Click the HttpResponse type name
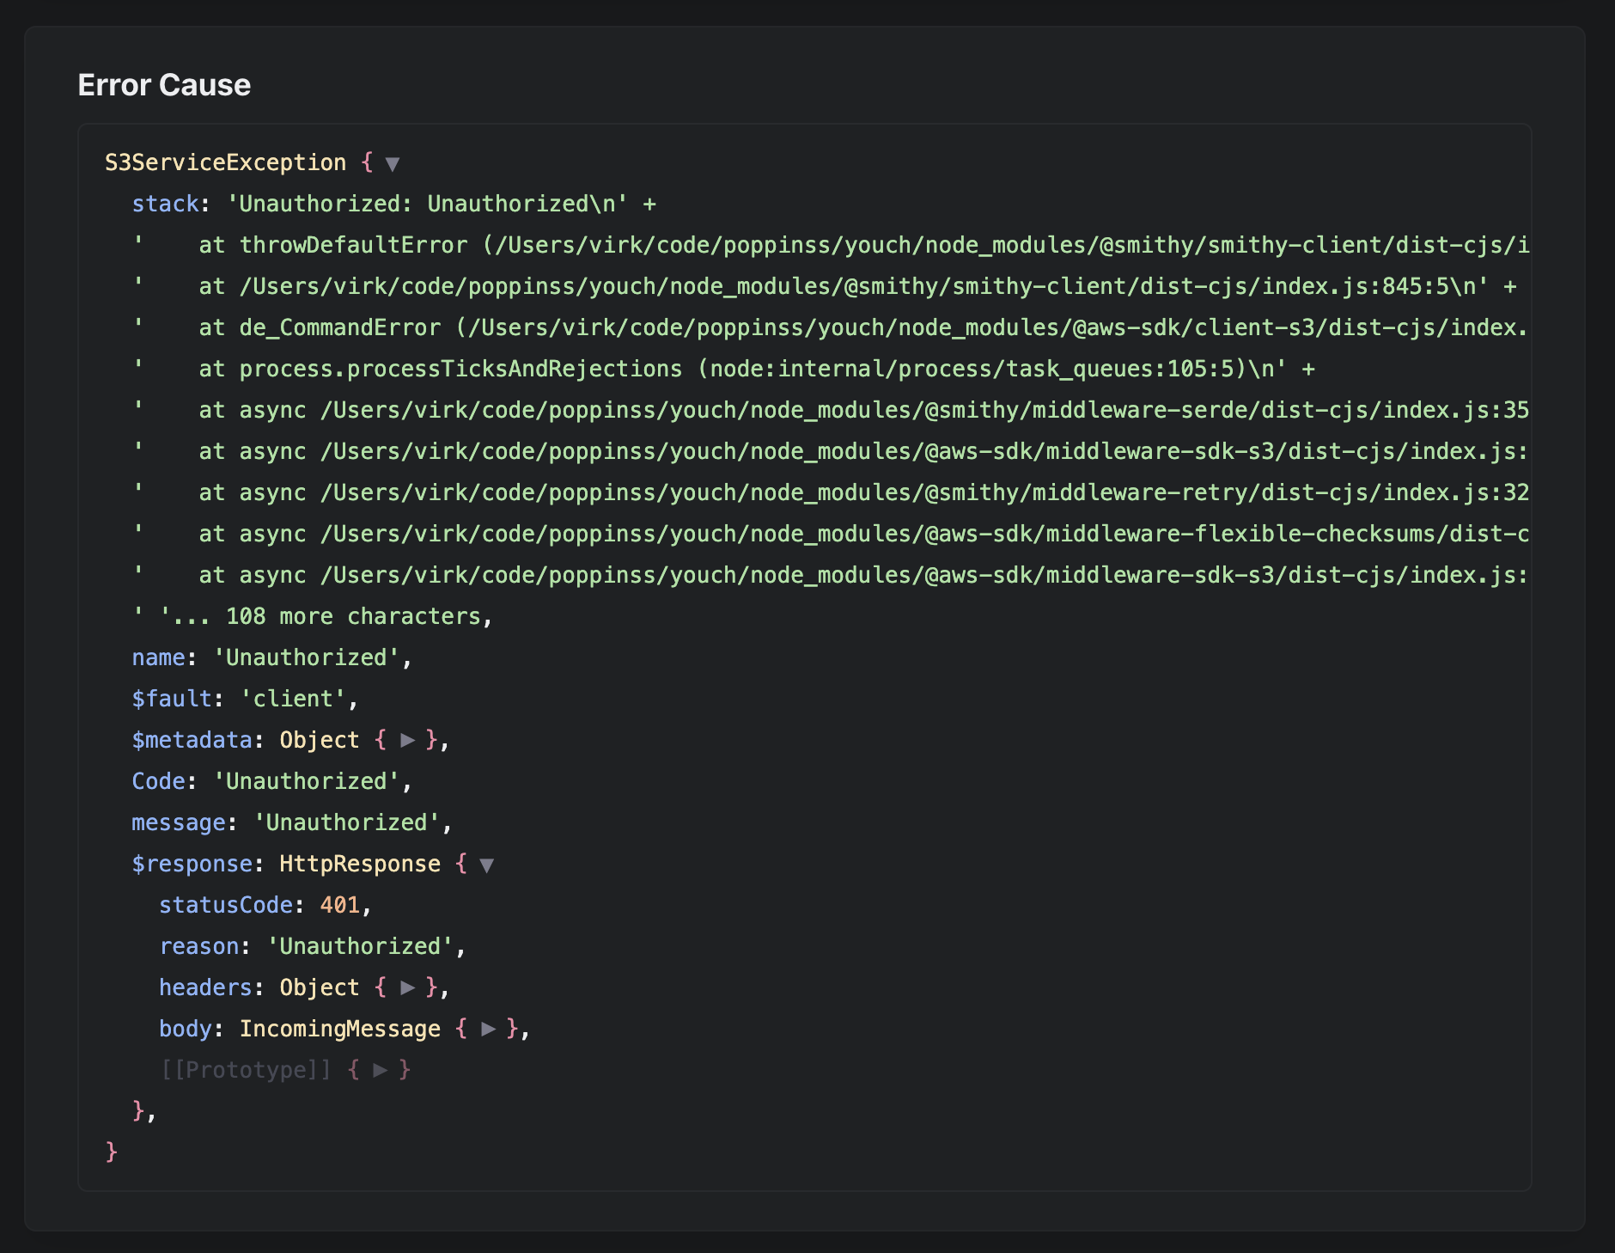The width and height of the screenshot is (1615, 1253). [360, 864]
